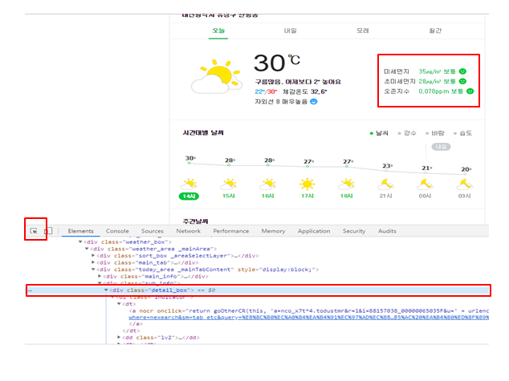The image size is (509, 381).
Task: Open the where=nexearch URL link in code
Action: [308, 318]
